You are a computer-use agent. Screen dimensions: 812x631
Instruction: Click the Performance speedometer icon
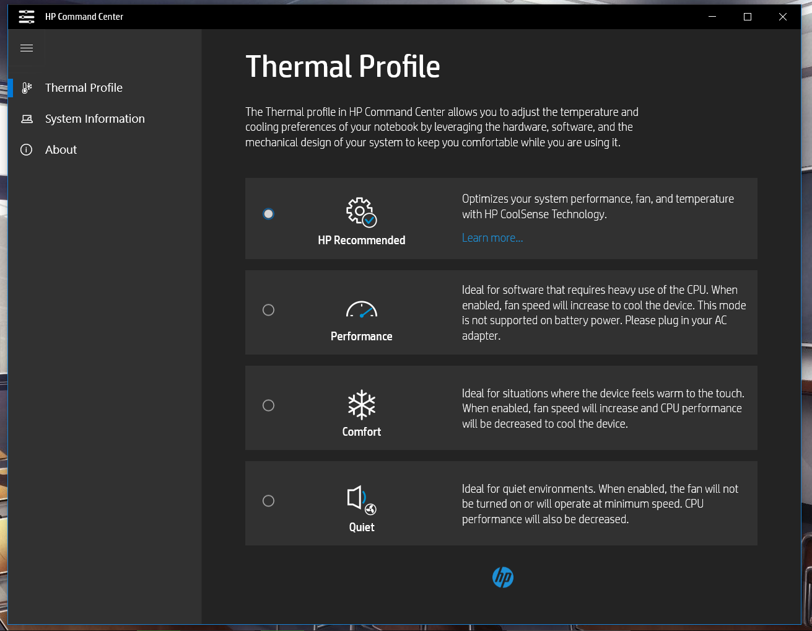pos(362,309)
